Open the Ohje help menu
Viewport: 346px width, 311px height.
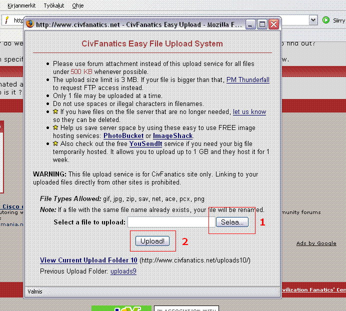78,5
